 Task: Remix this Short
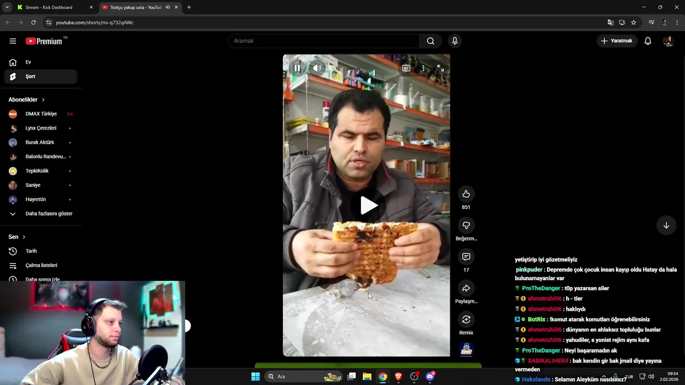pyautogui.click(x=466, y=320)
